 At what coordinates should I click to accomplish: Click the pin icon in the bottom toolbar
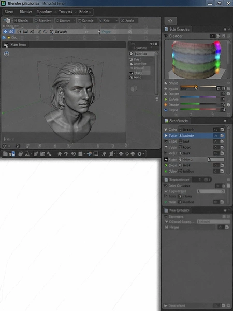click(x=104, y=154)
